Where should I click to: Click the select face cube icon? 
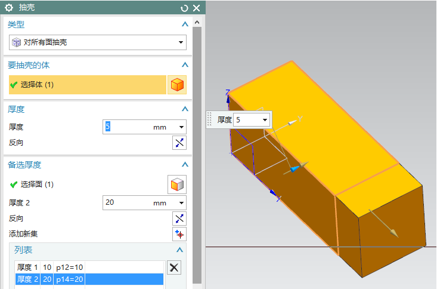pyautogui.click(x=177, y=185)
